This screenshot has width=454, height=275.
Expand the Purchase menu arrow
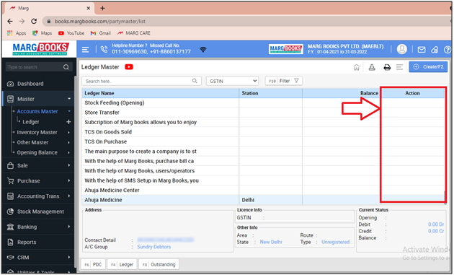point(69,180)
